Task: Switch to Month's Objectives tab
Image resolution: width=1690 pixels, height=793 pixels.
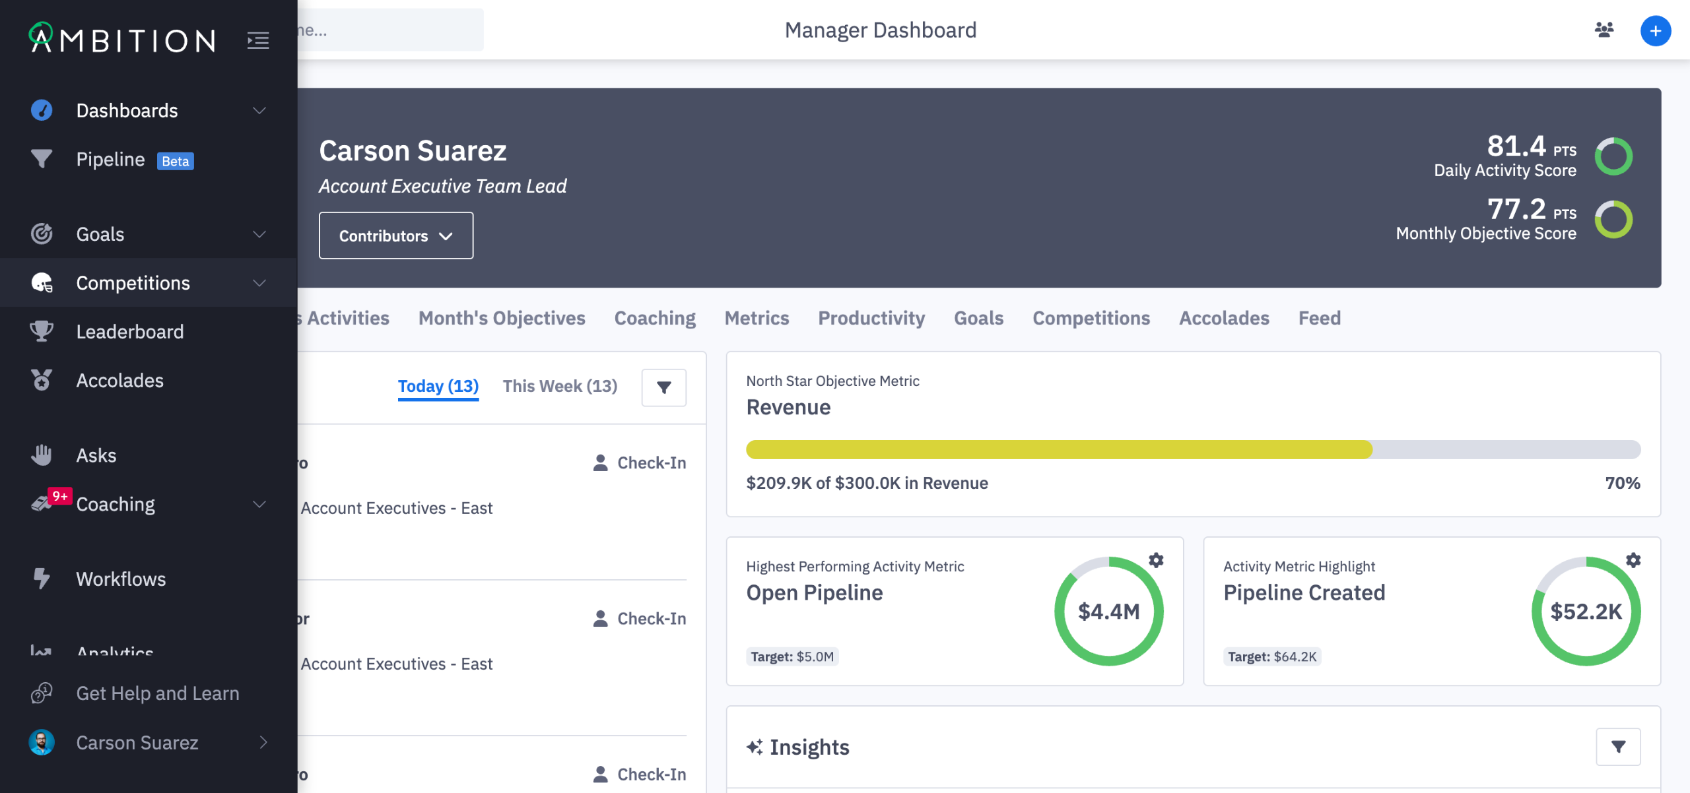Action: (502, 319)
